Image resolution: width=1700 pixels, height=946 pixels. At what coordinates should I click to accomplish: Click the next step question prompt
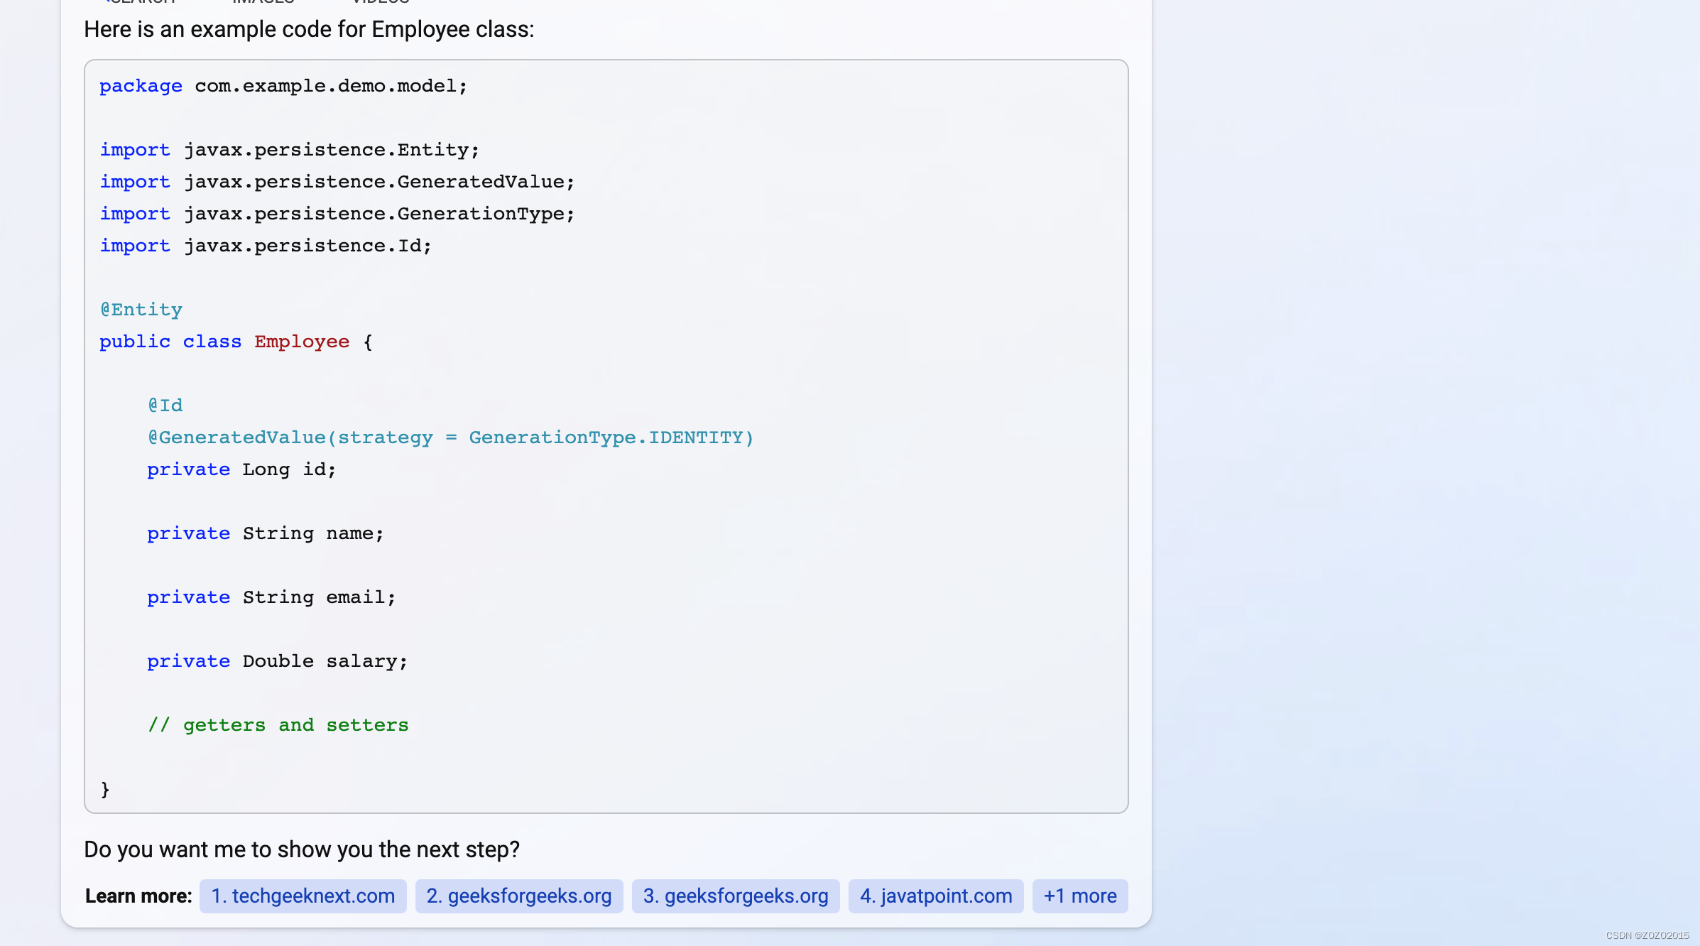302,849
